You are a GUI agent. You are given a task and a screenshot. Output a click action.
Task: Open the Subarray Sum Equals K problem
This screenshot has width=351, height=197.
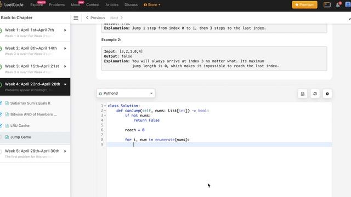(x=30, y=103)
